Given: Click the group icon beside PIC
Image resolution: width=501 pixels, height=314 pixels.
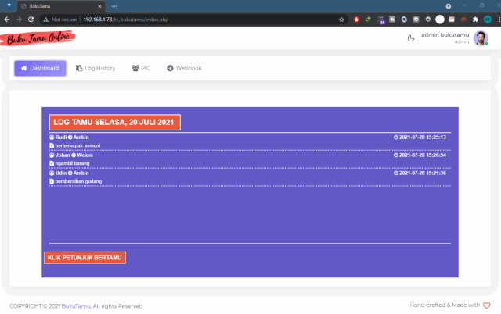Looking at the screenshot, I should pyautogui.click(x=135, y=68).
